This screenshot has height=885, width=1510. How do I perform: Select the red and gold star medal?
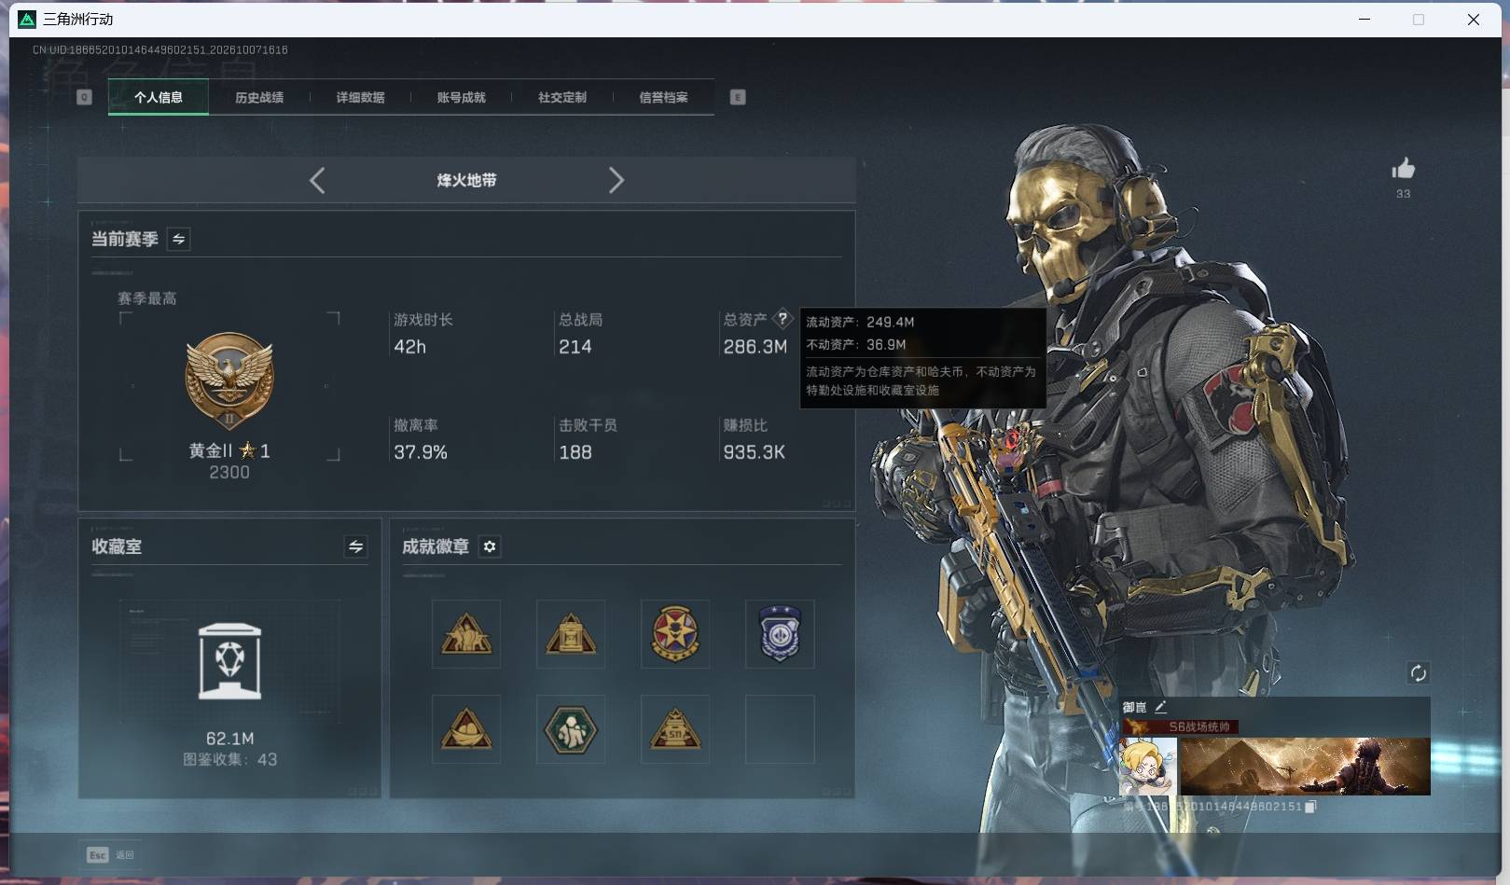pyautogui.click(x=675, y=634)
